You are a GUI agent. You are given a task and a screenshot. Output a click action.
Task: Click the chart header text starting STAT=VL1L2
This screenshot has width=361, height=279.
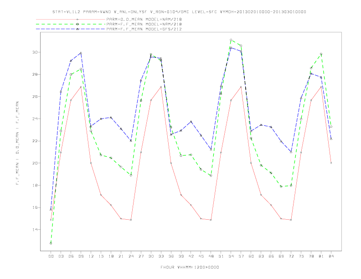179,12
